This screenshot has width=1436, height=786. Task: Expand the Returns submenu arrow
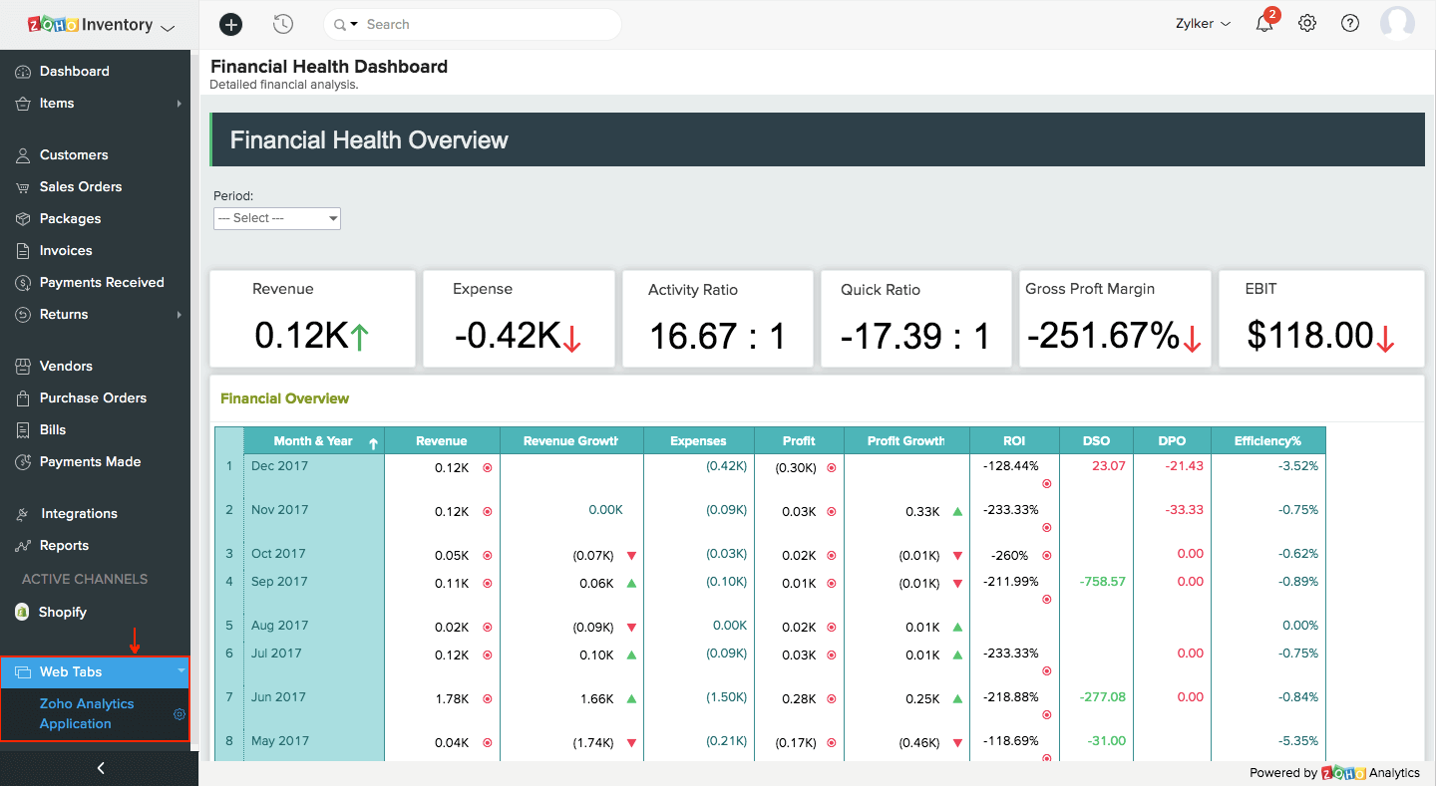[179, 315]
